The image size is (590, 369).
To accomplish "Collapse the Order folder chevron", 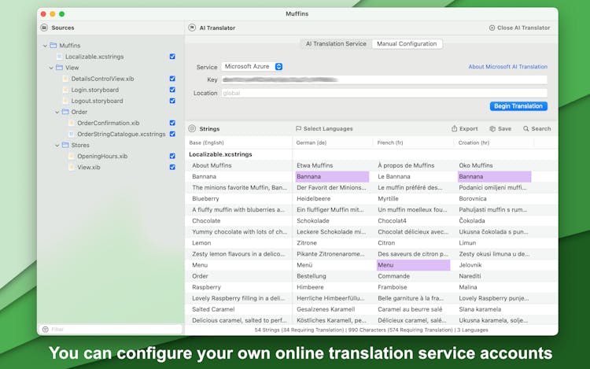I will click(57, 112).
